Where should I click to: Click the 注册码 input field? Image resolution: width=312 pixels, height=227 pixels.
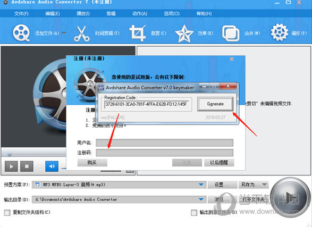coord(165,153)
